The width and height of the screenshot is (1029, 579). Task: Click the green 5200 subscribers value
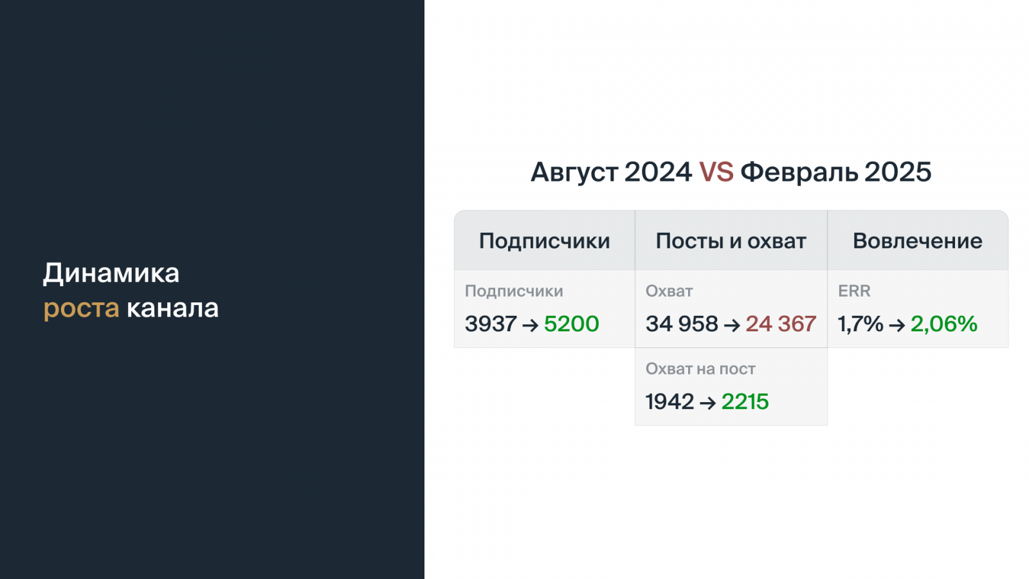click(571, 324)
